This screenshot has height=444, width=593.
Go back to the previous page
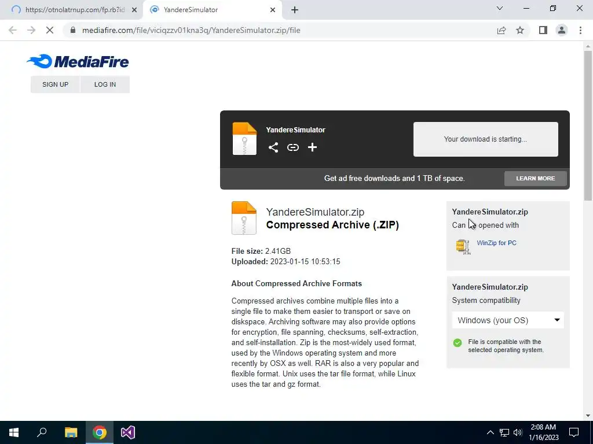pyautogui.click(x=13, y=30)
